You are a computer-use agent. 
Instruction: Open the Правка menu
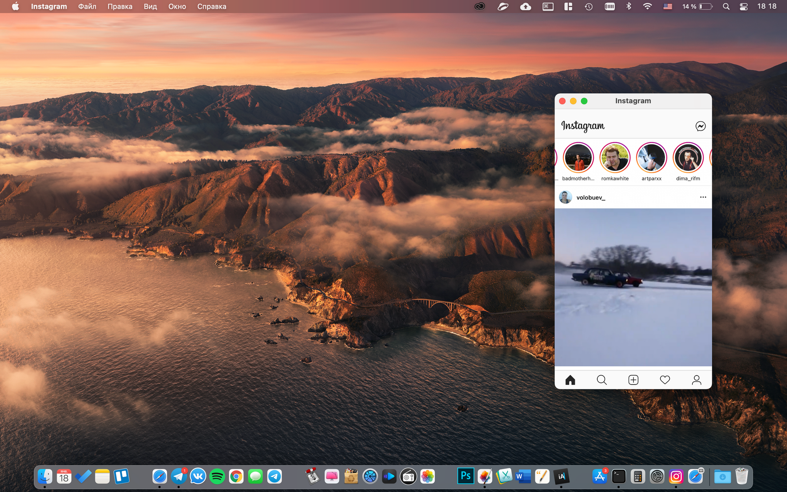click(x=120, y=6)
